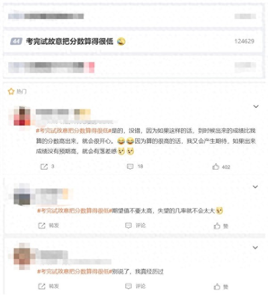The image size is (268, 297).
Task: Tap the 赞 thumbs-up on third post
Action: [x=217, y=287]
